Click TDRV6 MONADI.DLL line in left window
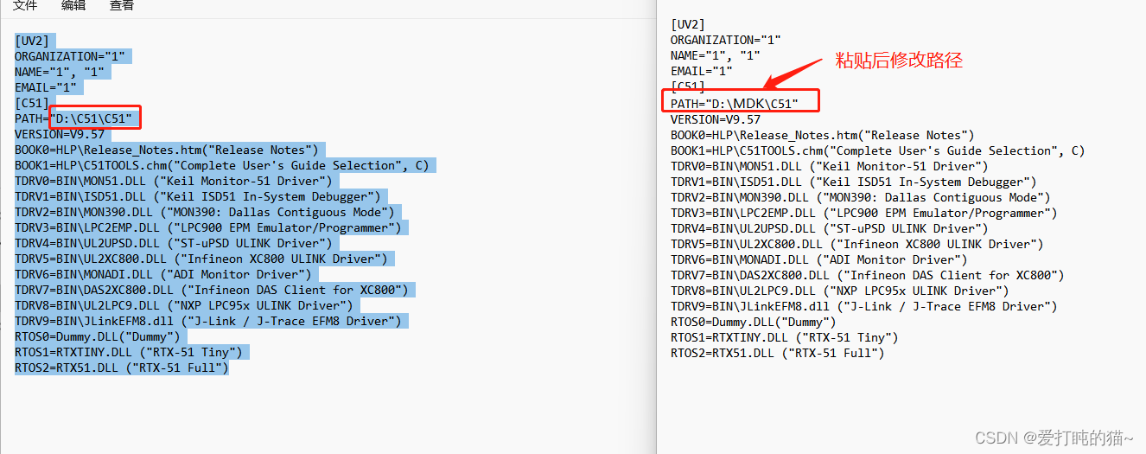This screenshot has height=454, width=1146. coord(162,274)
